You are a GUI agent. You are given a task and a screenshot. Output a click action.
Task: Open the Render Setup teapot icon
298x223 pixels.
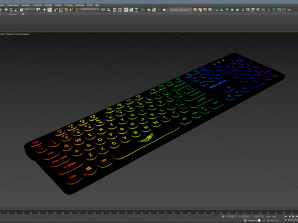click(x=149, y=10)
